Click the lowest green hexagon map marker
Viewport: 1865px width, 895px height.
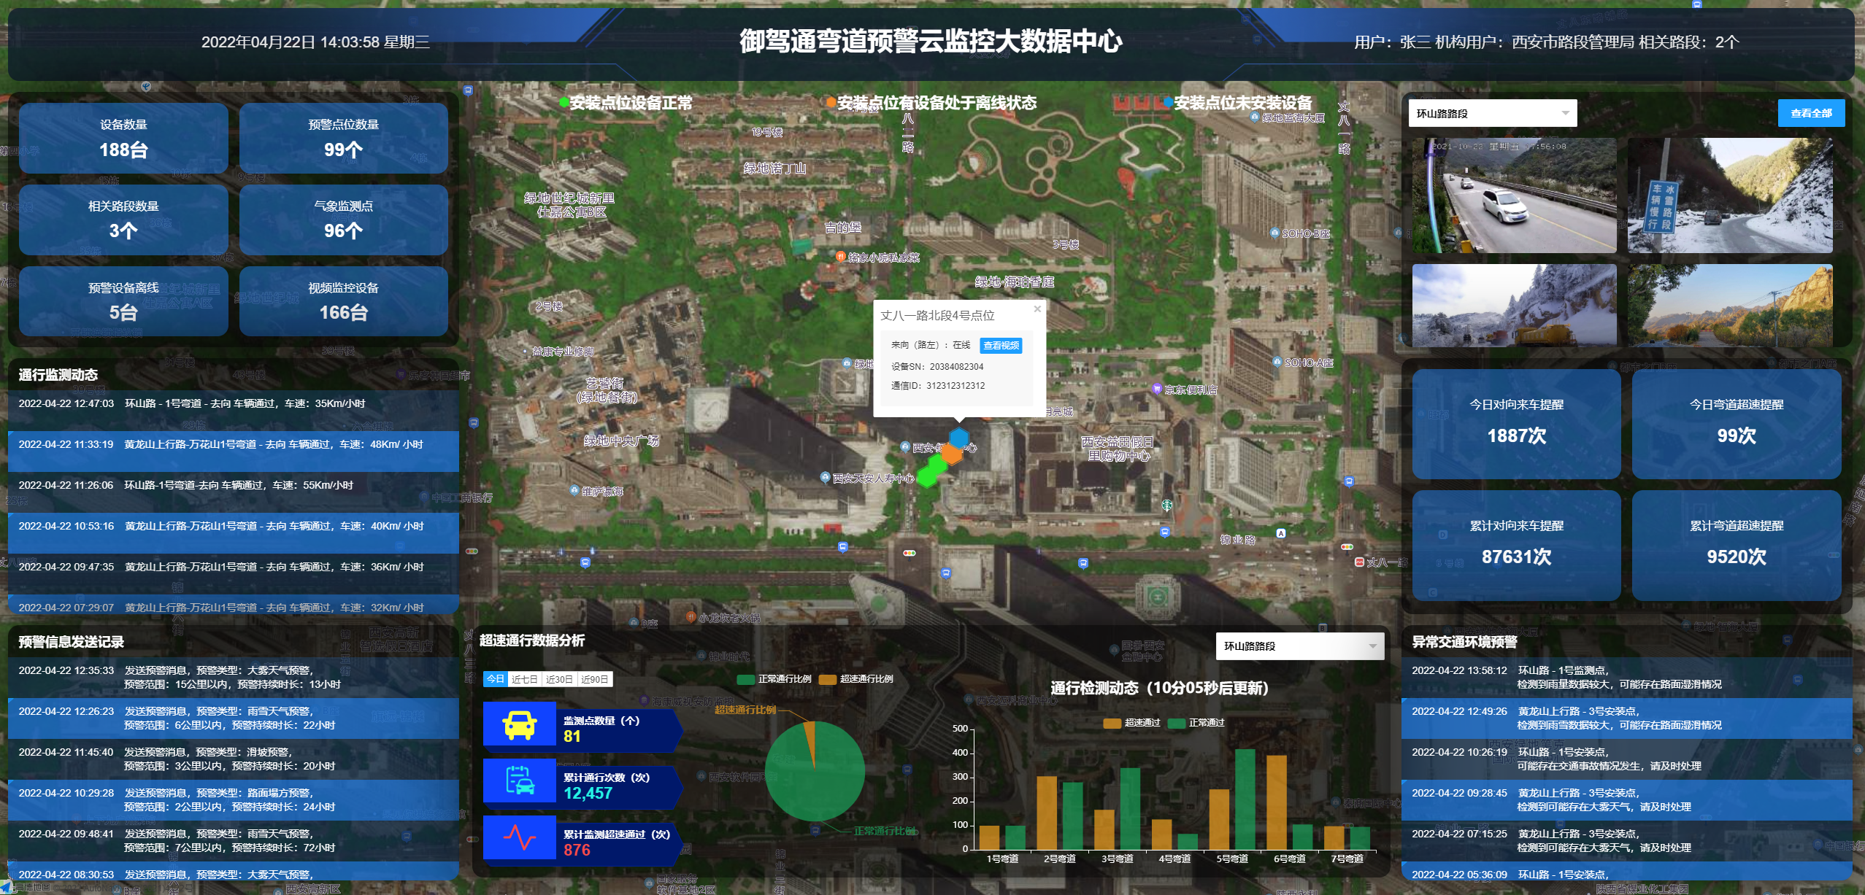(926, 477)
